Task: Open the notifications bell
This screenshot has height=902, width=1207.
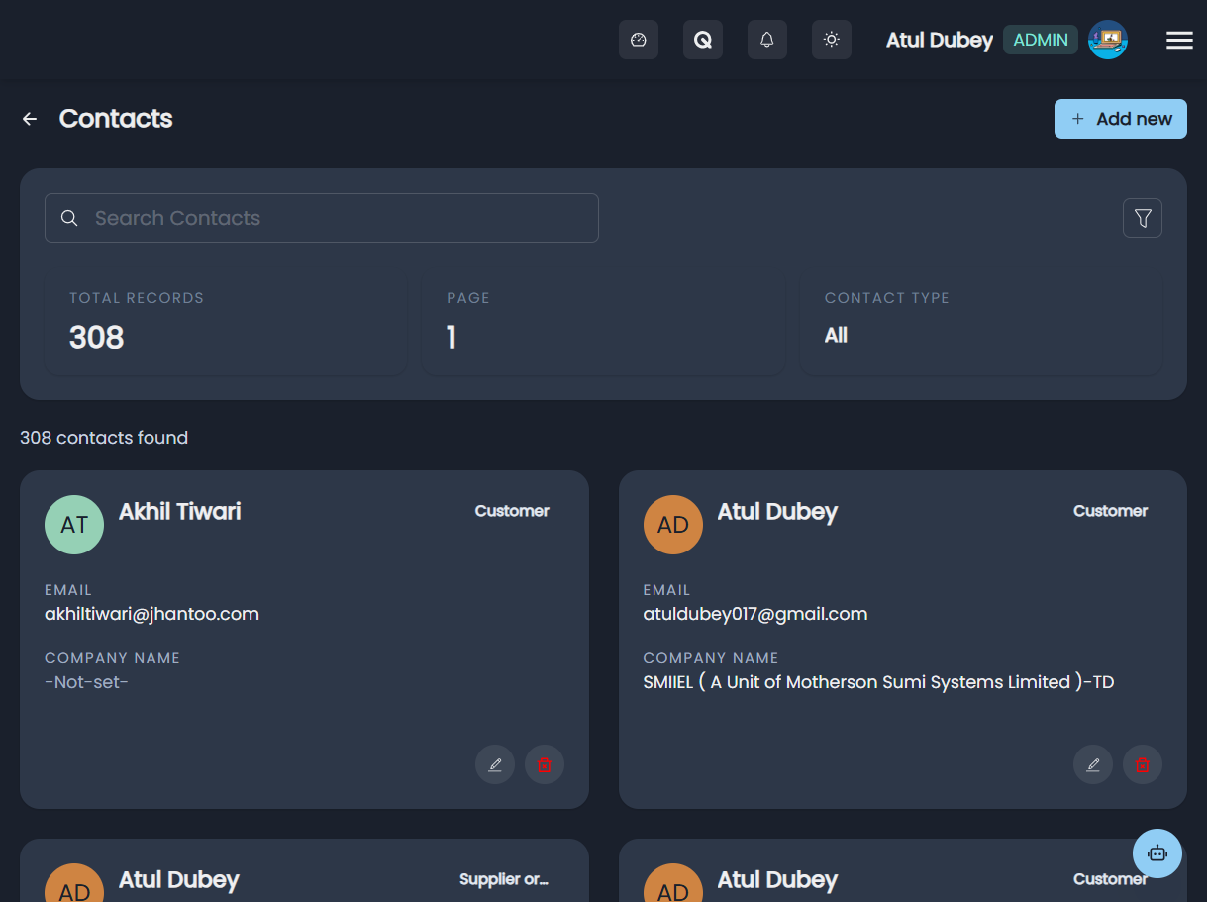Action: (x=767, y=40)
